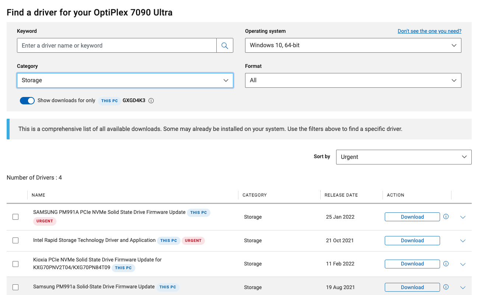This screenshot has width=478, height=295.
Task: Download the Intel Rapid Storage Technology driver
Action: [x=412, y=240]
